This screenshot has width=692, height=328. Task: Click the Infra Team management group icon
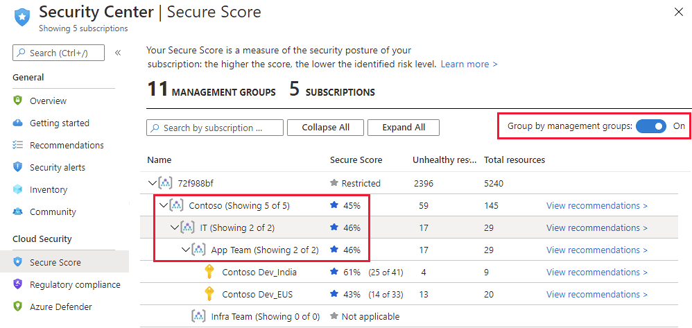(199, 316)
